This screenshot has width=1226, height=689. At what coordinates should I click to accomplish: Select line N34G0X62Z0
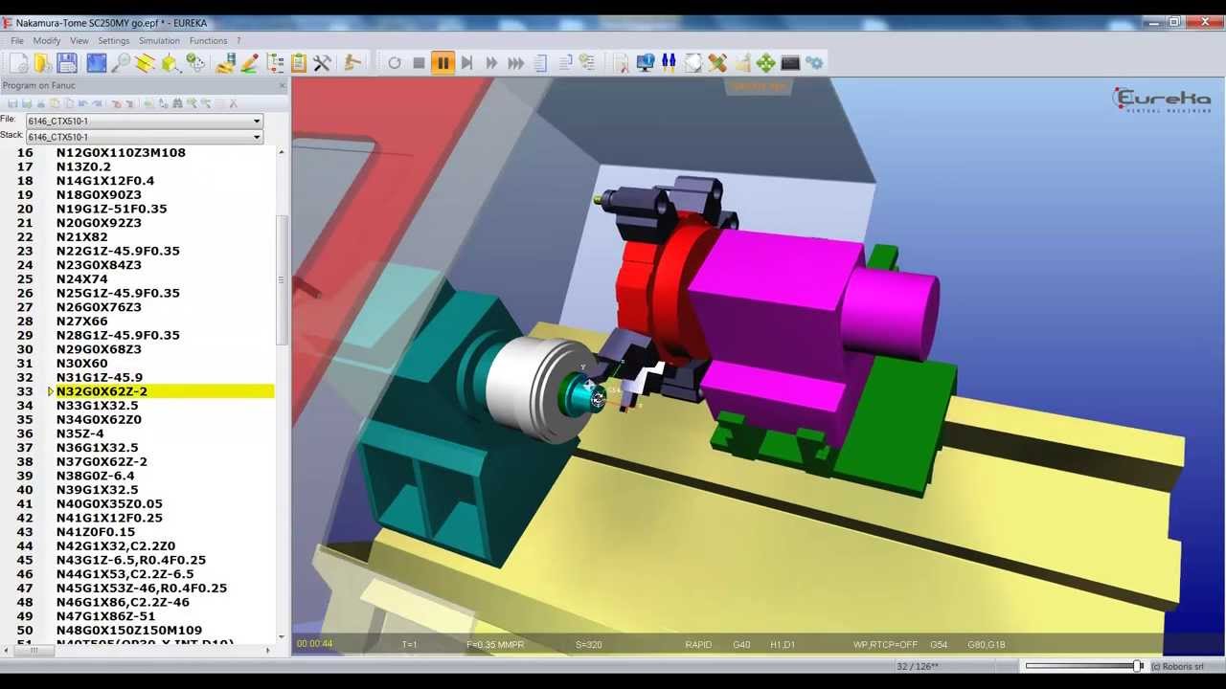click(99, 419)
